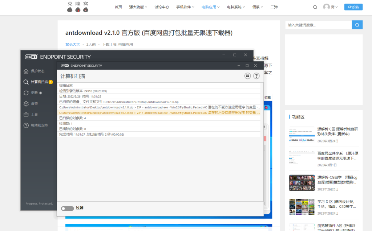This screenshot has height=231, width=372.
Task: Maximize the scan log dialog window
Action: point(247,66)
